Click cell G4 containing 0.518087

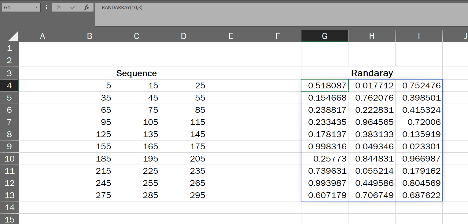pos(324,85)
